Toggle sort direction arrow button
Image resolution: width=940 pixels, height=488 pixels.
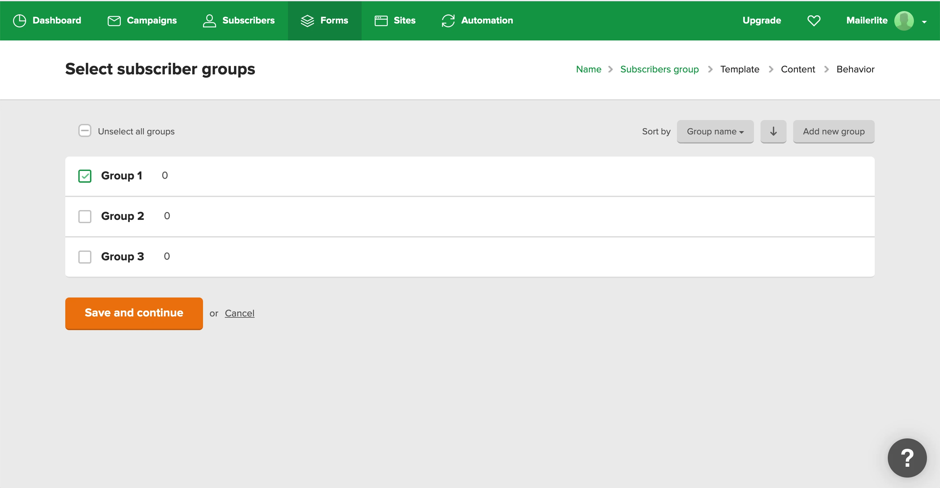773,131
